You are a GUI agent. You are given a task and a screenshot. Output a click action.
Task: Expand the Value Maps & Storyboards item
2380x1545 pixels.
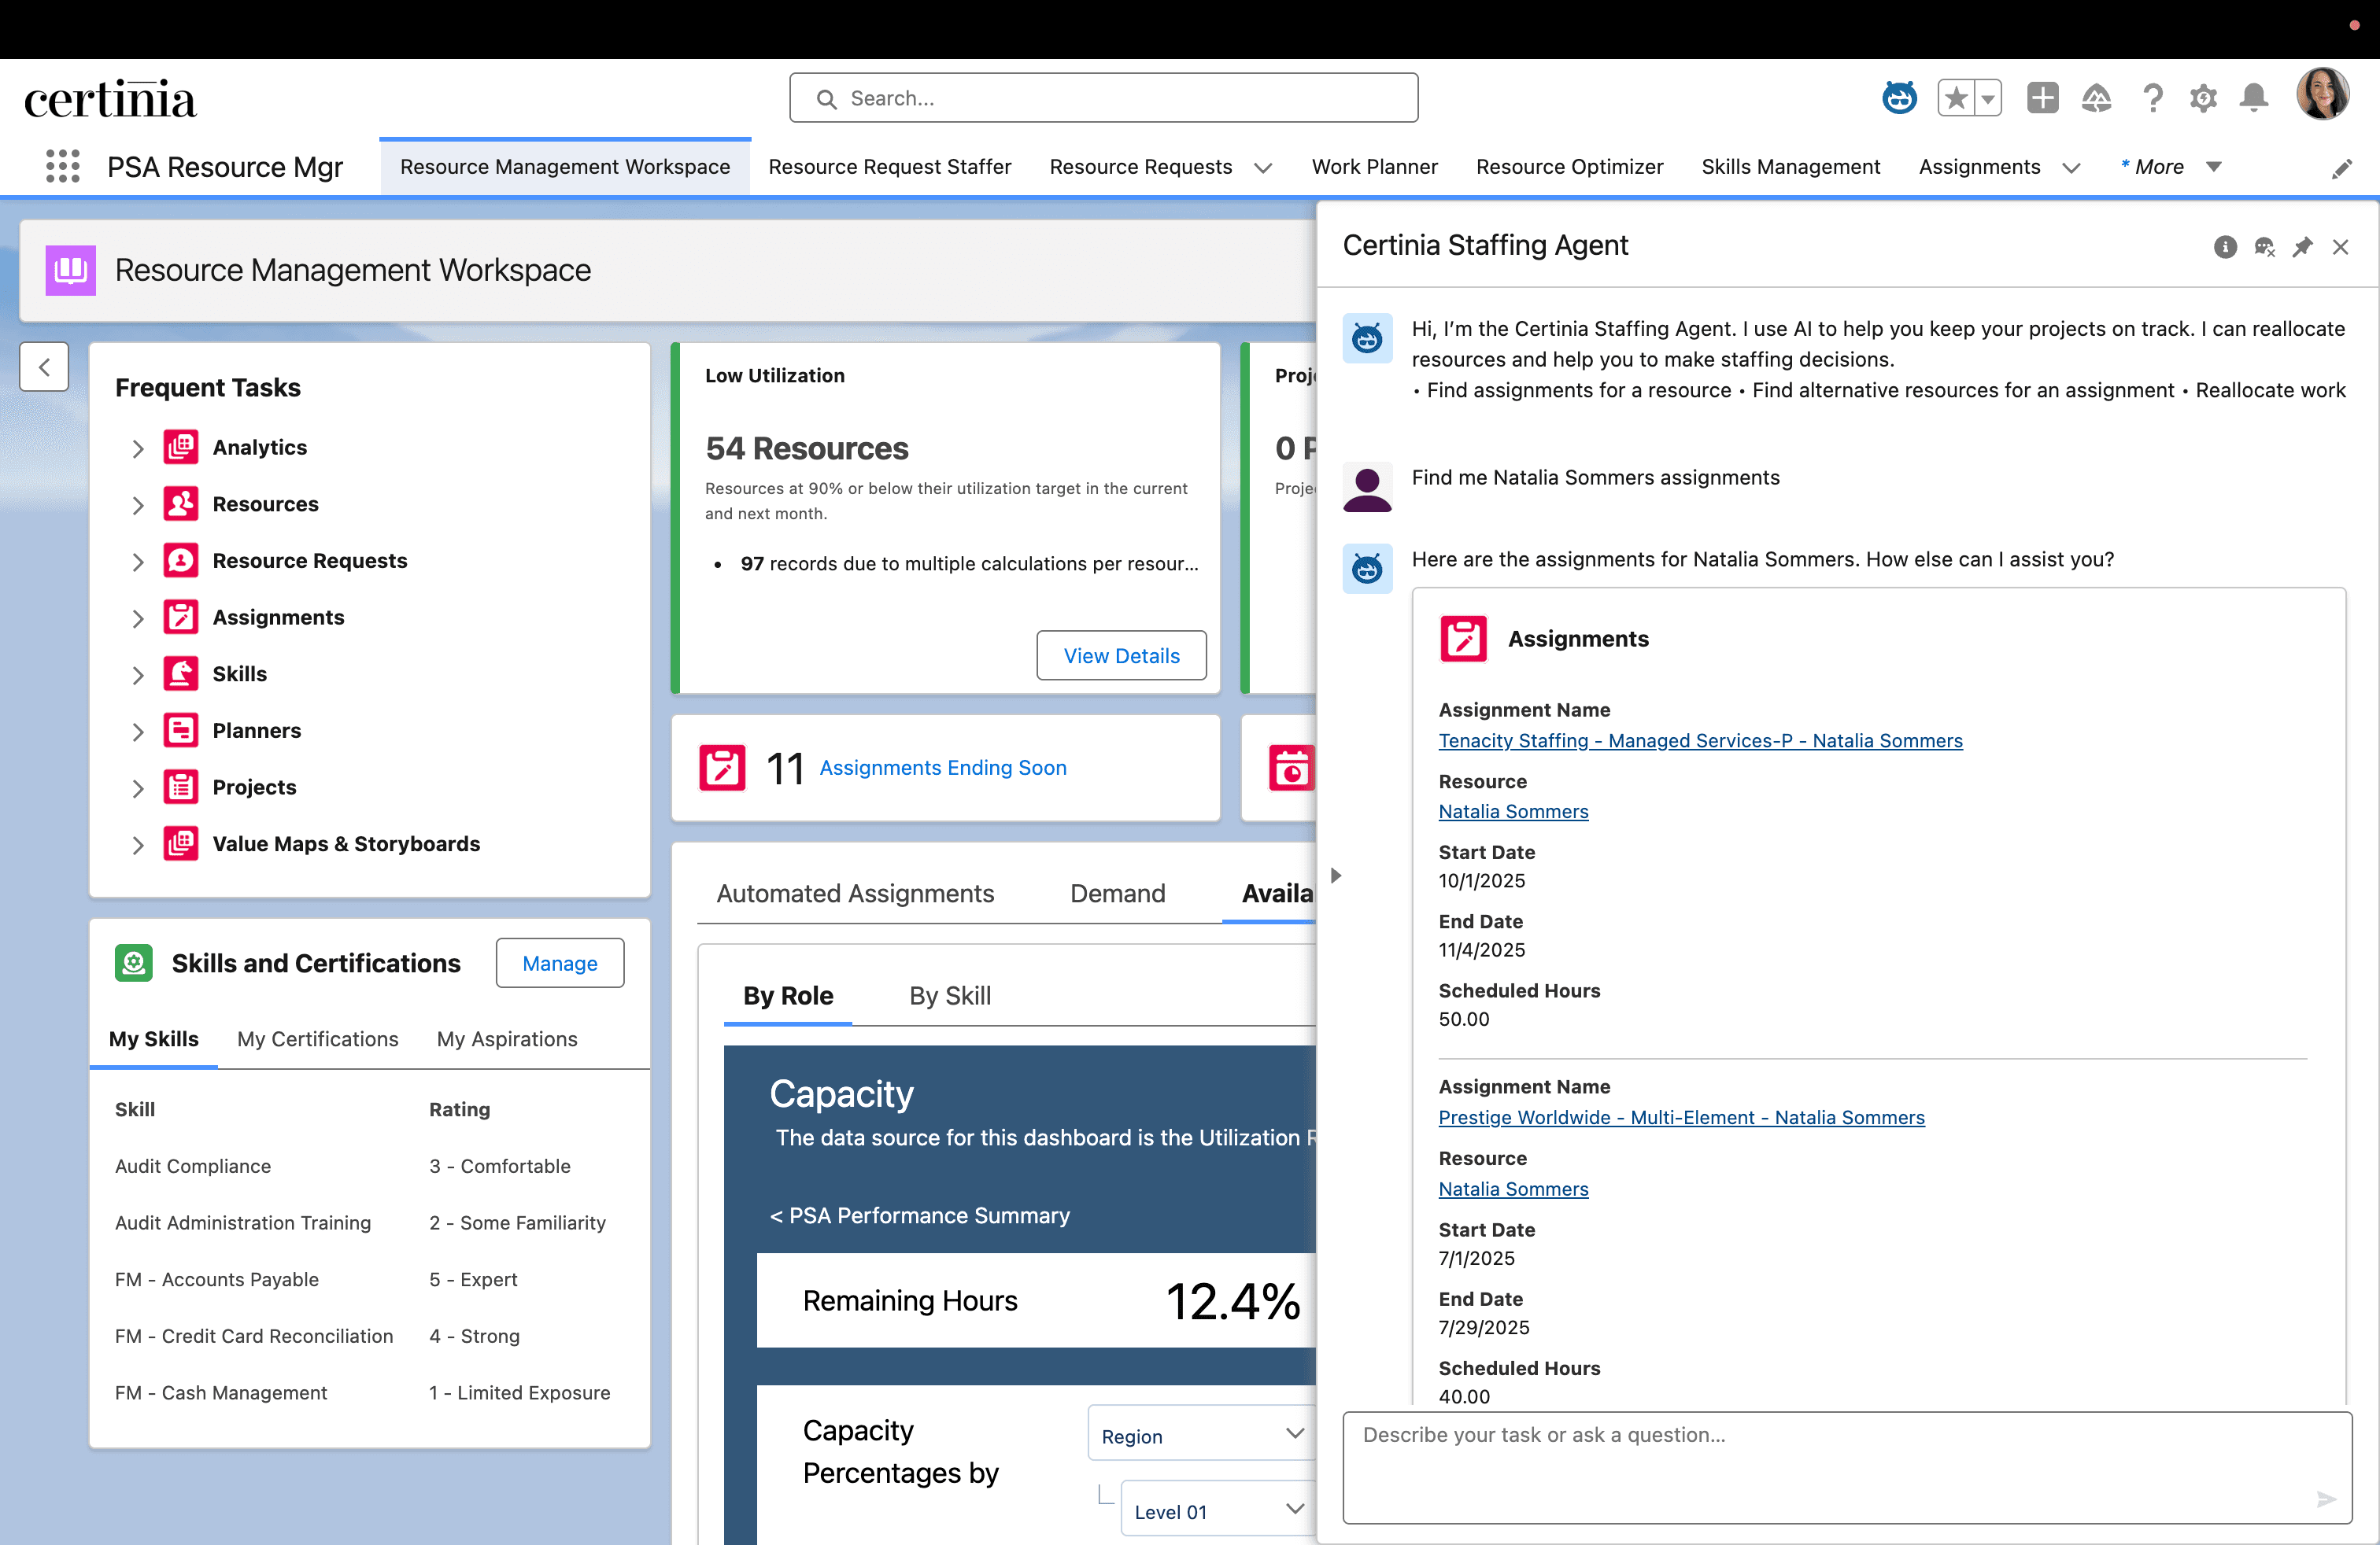point(138,846)
